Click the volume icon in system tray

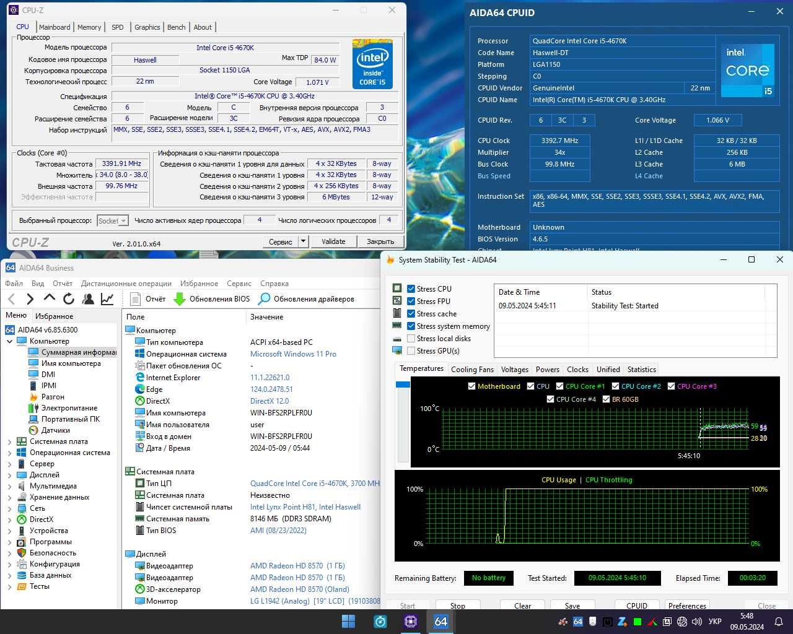click(x=696, y=622)
